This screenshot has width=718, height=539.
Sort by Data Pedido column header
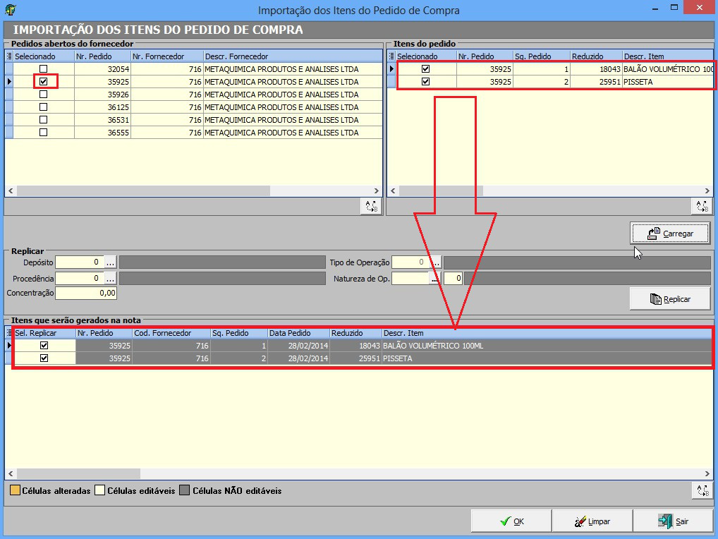pyautogui.click(x=298, y=333)
